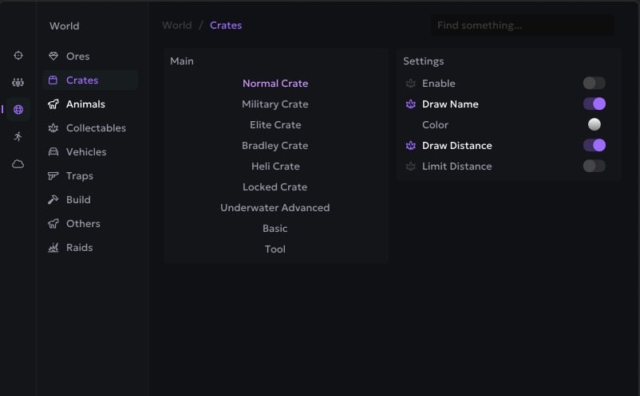Viewport: 640px width, 396px height.
Task: Choose Underwater Advanced in crate list
Action: click(275, 208)
